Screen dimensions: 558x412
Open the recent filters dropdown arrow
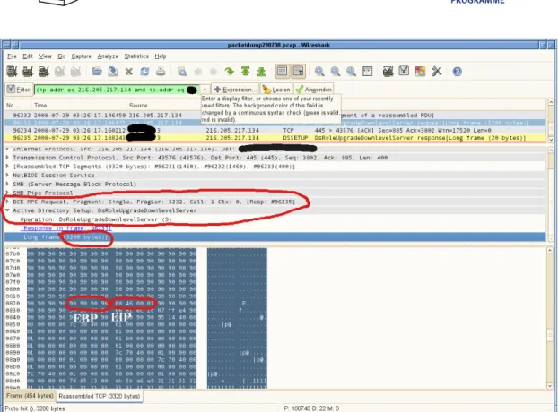(x=205, y=90)
